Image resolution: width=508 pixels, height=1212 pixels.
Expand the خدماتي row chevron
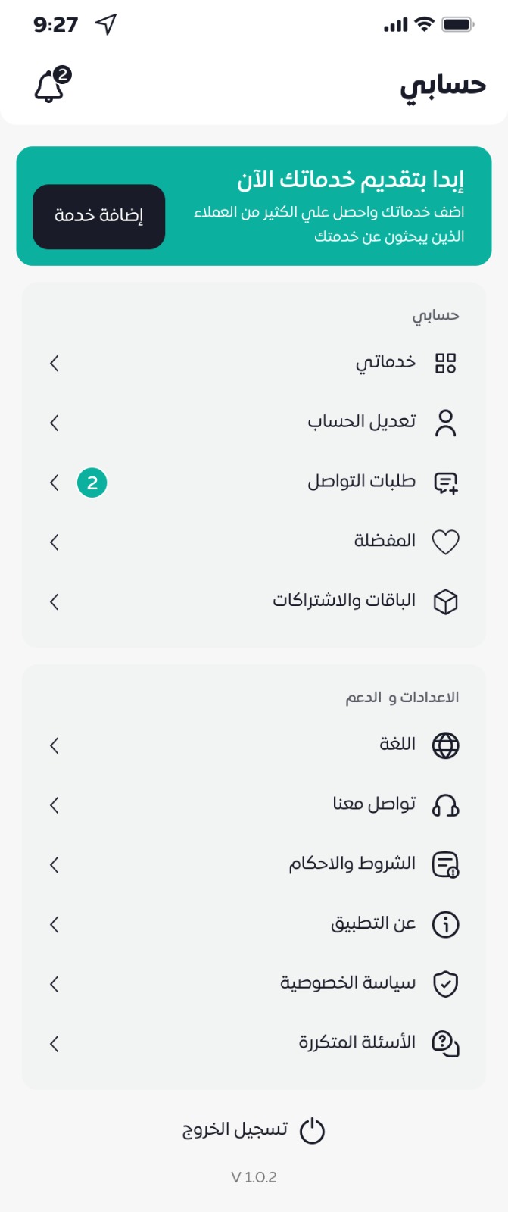point(55,364)
